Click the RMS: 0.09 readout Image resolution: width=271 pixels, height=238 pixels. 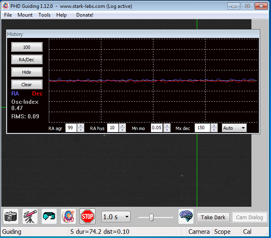click(25, 116)
